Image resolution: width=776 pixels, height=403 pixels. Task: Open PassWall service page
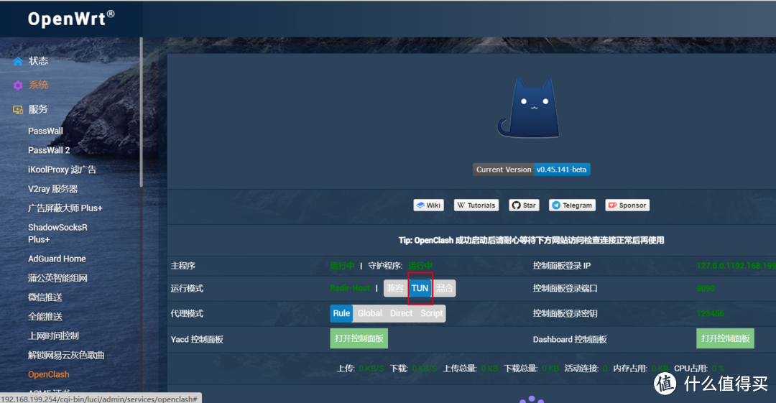click(x=45, y=131)
